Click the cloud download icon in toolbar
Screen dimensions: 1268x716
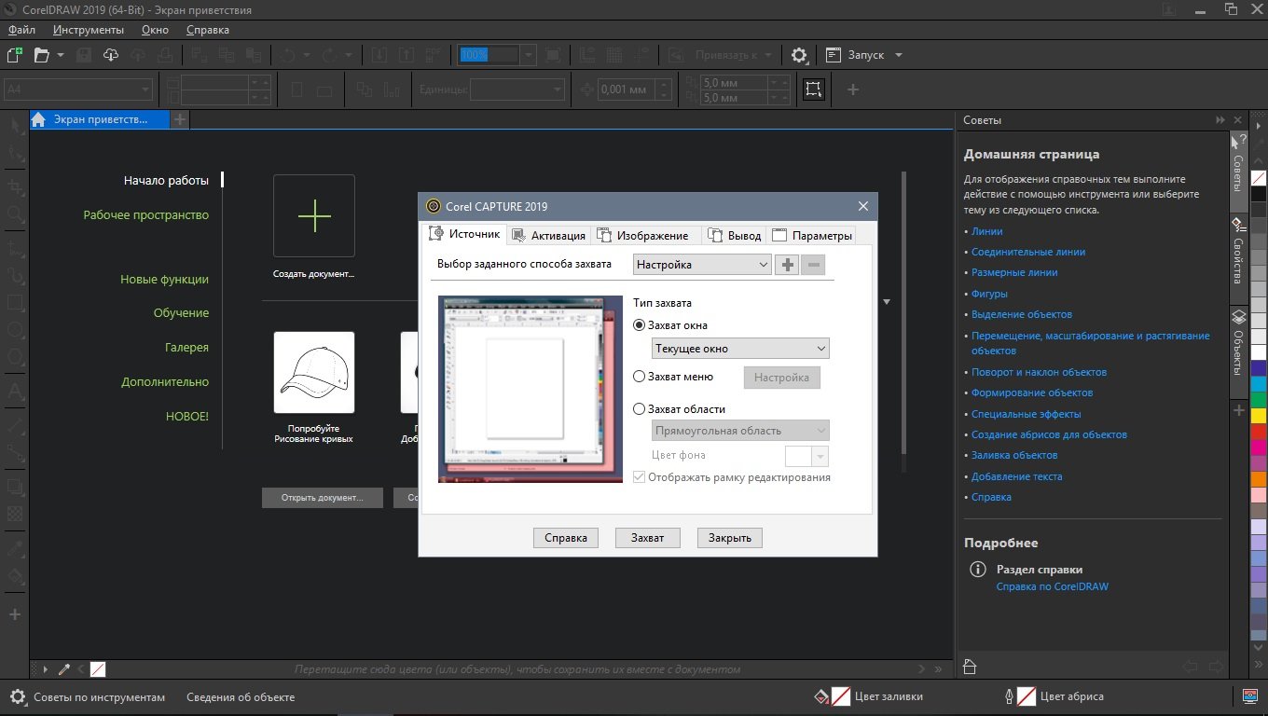111,55
